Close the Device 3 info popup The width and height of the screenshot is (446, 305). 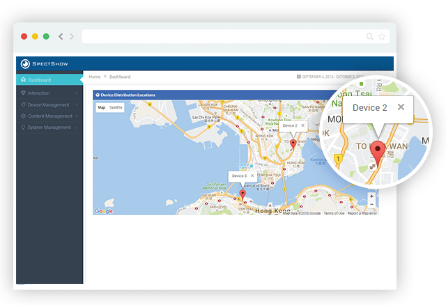point(253,176)
